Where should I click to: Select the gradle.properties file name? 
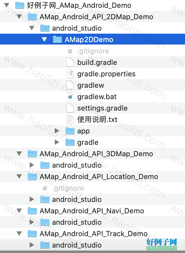[106, 74]
